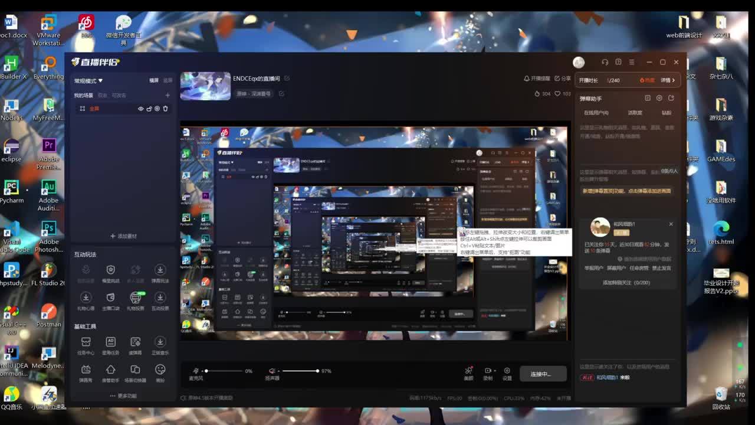This screenshot has width=755, height=425.
Task: Open the 正版音乐 licensed music tool
Action: tap(160, 345)
